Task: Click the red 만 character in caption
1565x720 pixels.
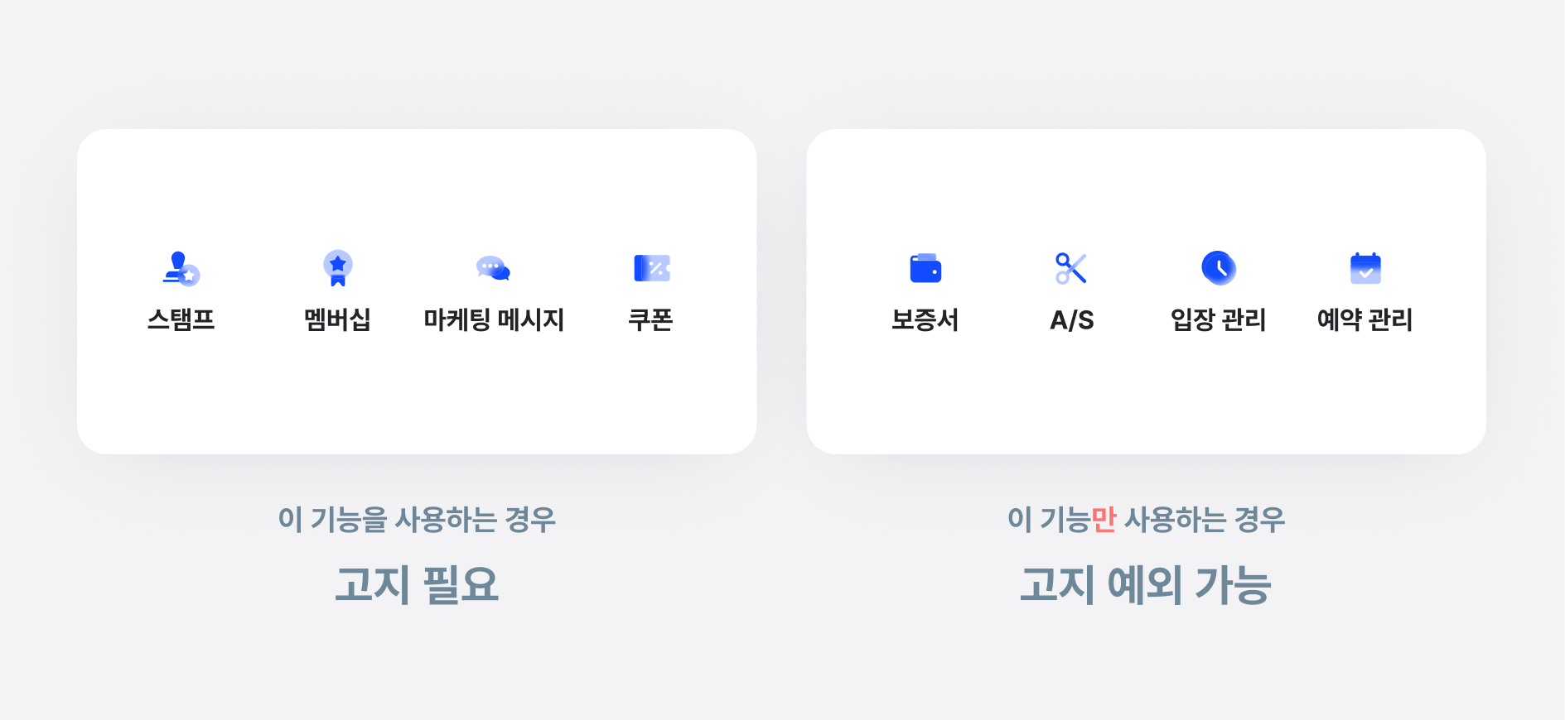Action: point(1104,520)
